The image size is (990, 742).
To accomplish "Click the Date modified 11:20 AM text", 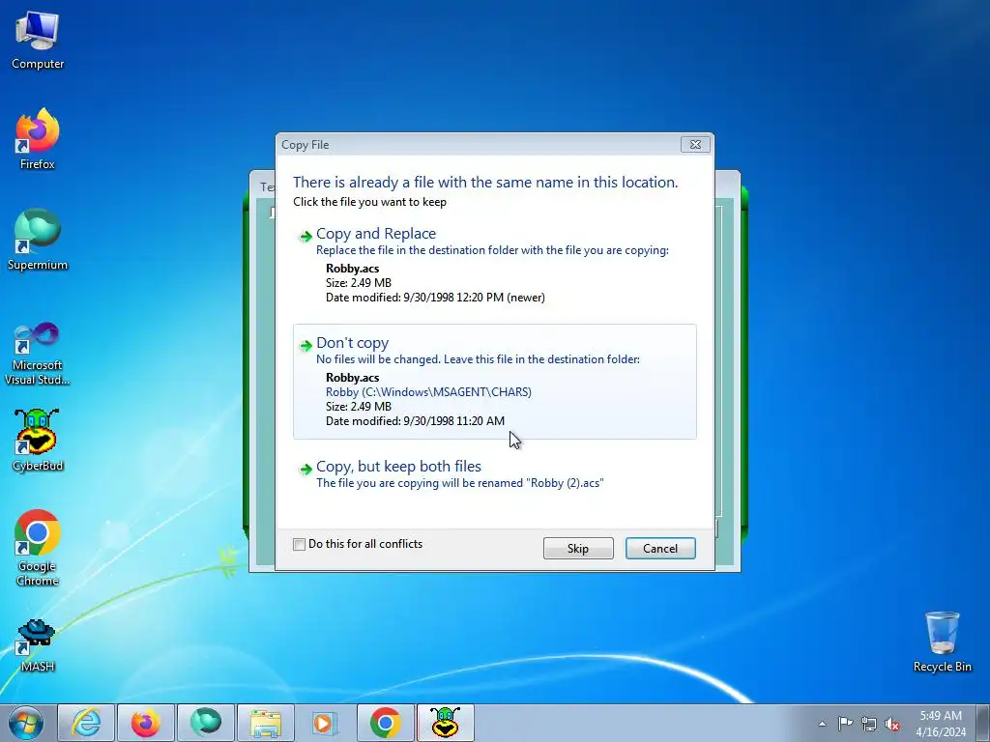I will [x=415, y=421].
